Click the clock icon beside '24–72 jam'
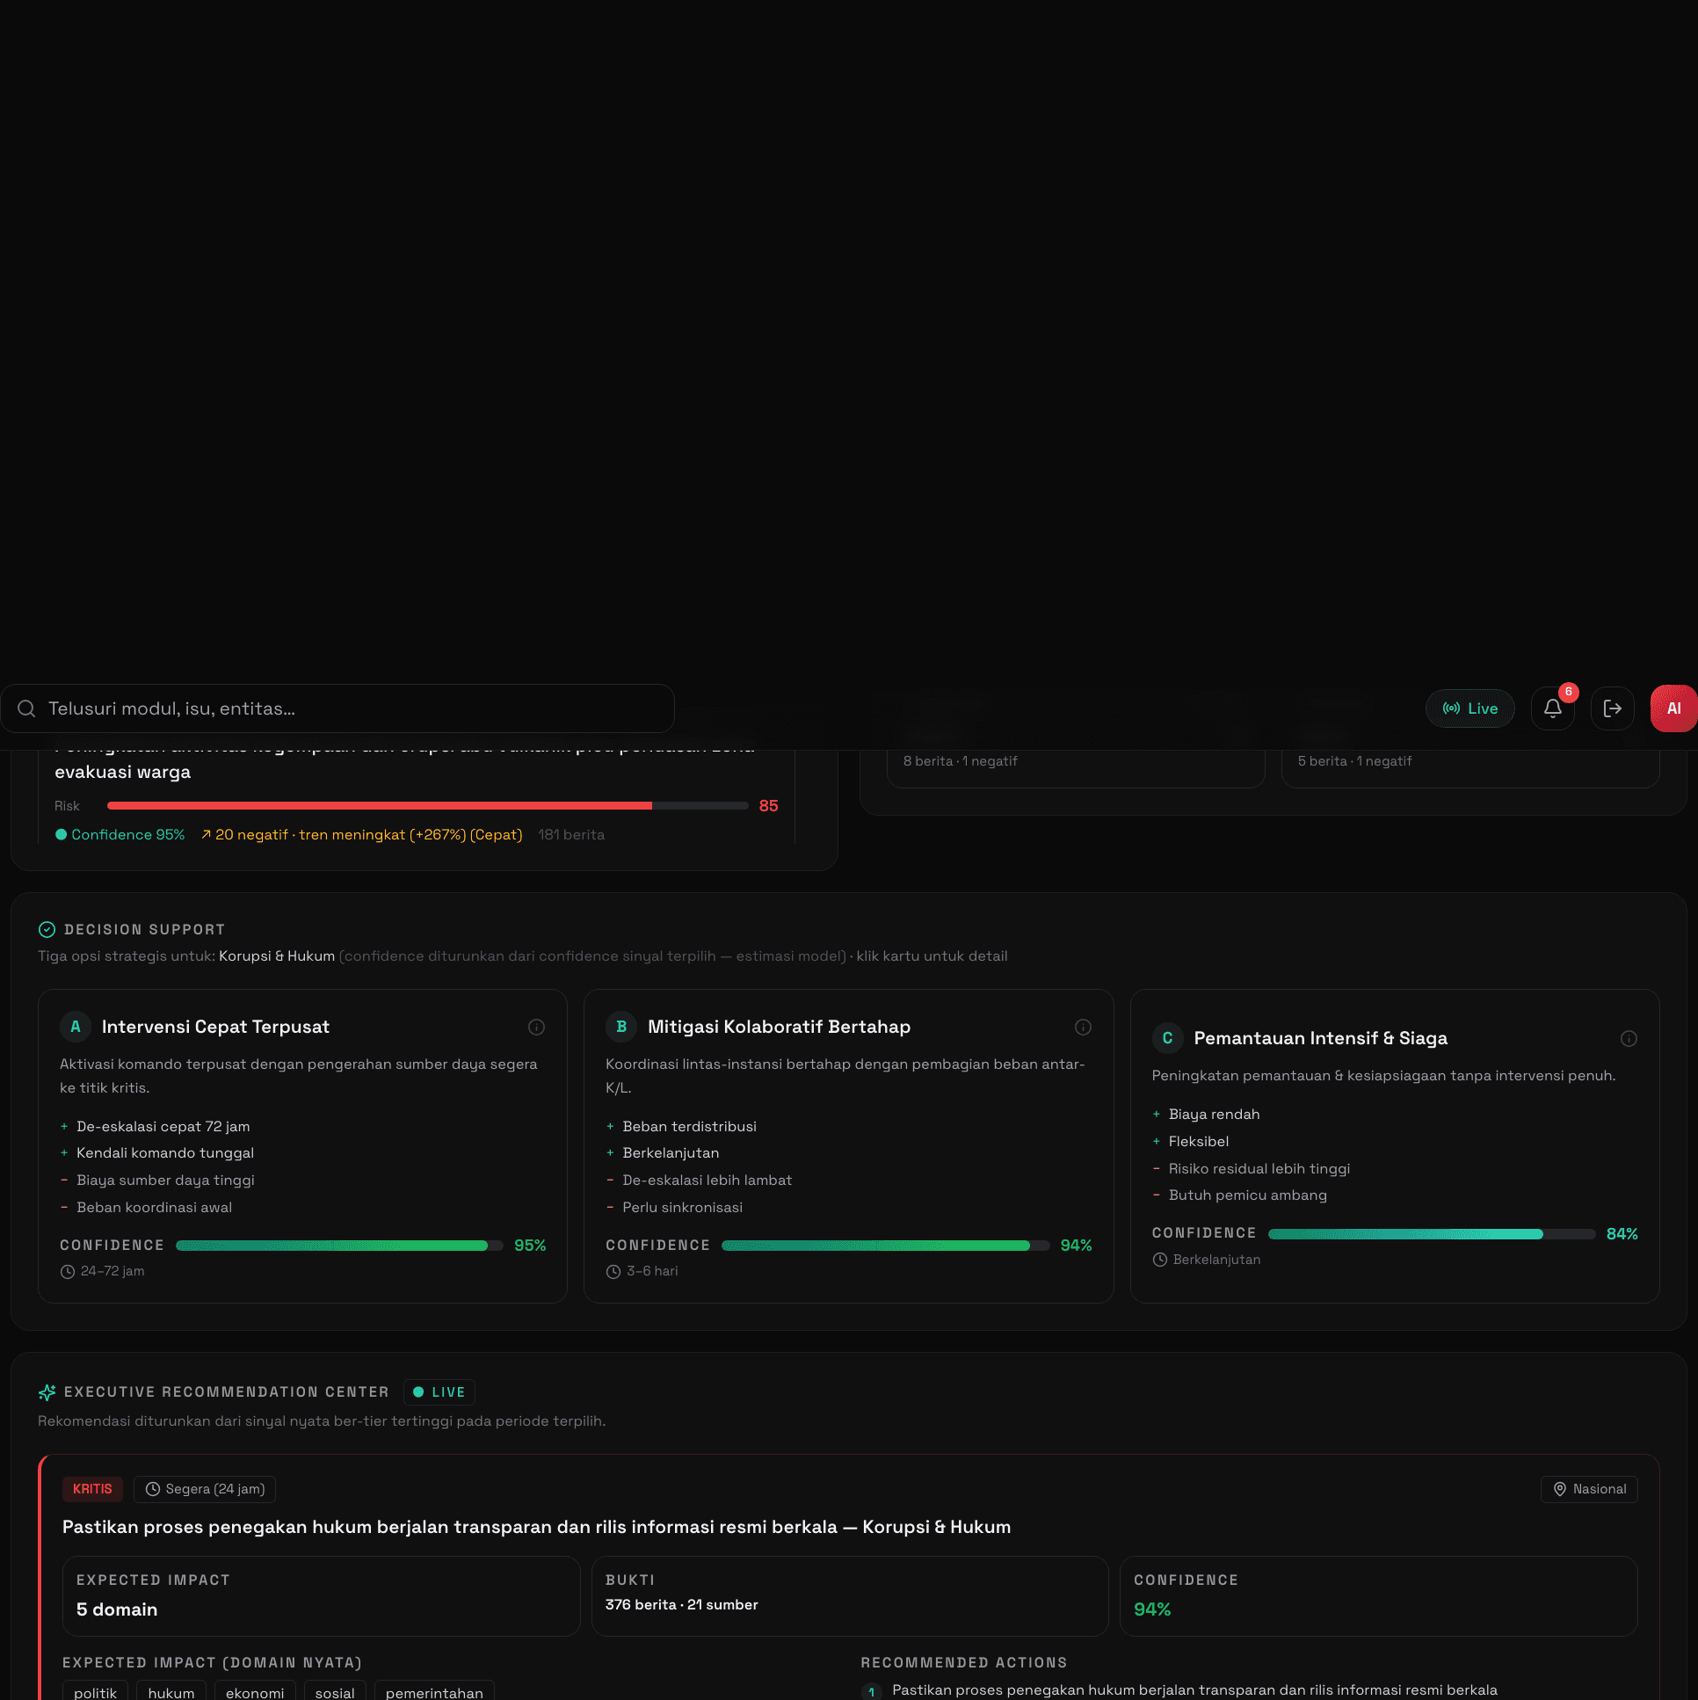Viewport: 1698px width, 1700px height. tap(68, 1271)
